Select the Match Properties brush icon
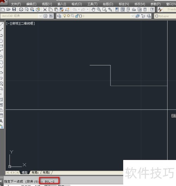The width and height of the screenshot is (176, 186). point(62,9)
